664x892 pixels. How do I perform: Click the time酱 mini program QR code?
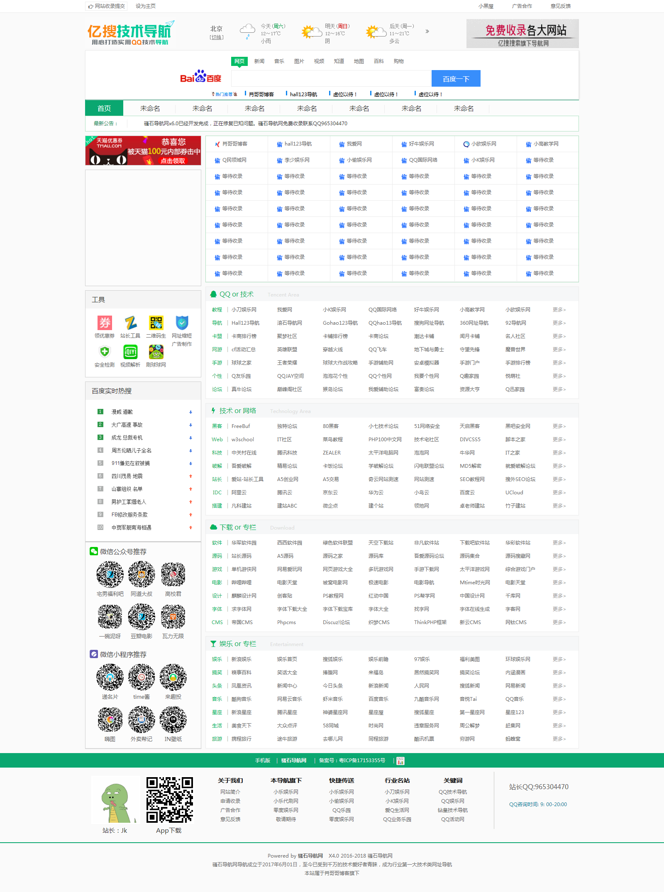(x=142, y=677)
